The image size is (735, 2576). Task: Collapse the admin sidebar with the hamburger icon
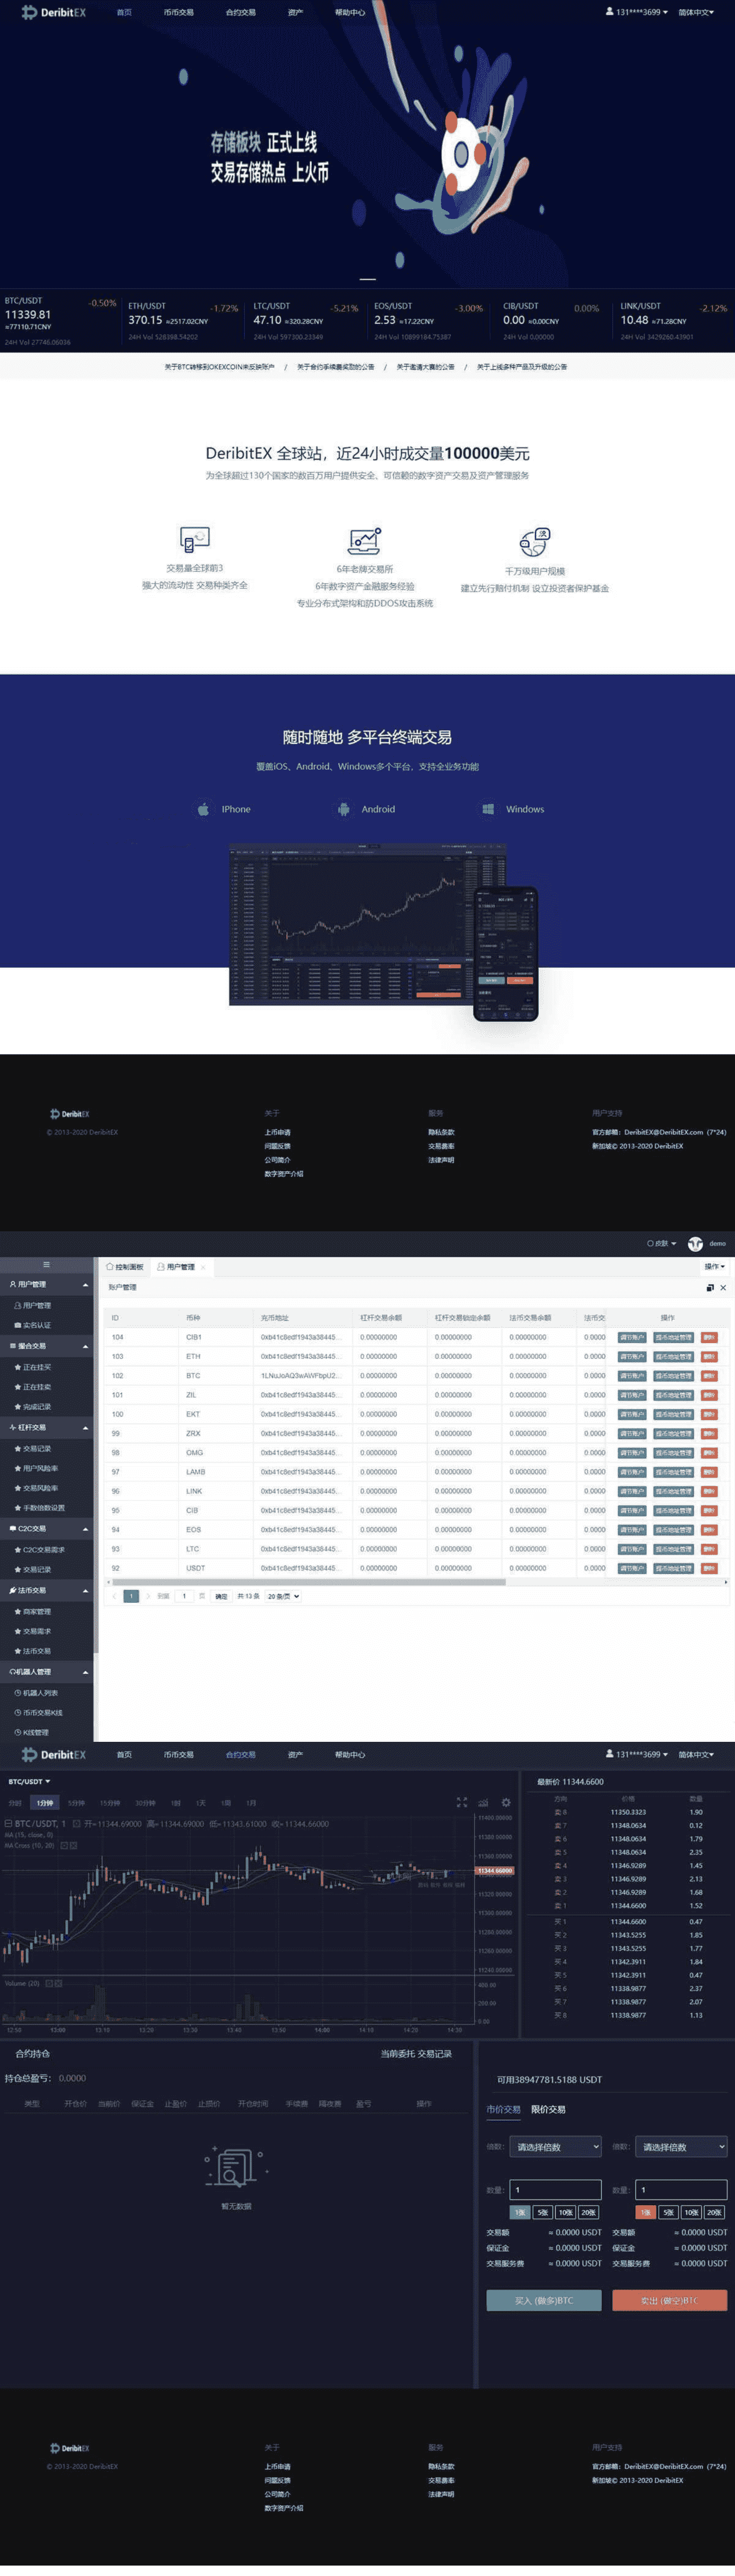click(x=46, y=1264)
